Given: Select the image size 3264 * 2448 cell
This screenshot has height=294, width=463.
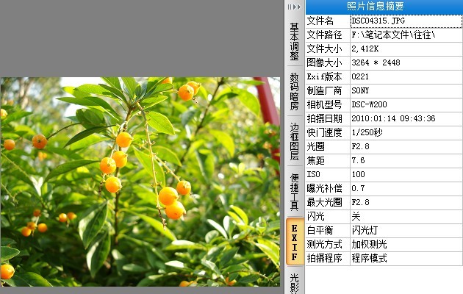Looking at the screenshot, I should point(406,62).
